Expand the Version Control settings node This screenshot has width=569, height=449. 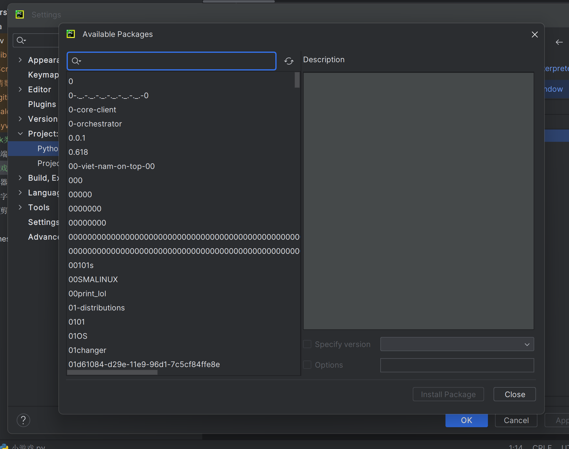click(x=20, y=119)
